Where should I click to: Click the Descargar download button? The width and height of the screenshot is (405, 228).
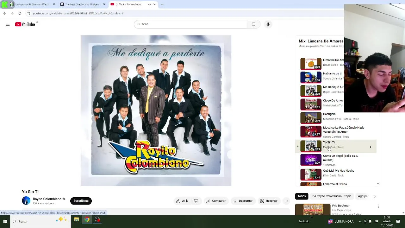pyautogui.click(x=243, y=201)
